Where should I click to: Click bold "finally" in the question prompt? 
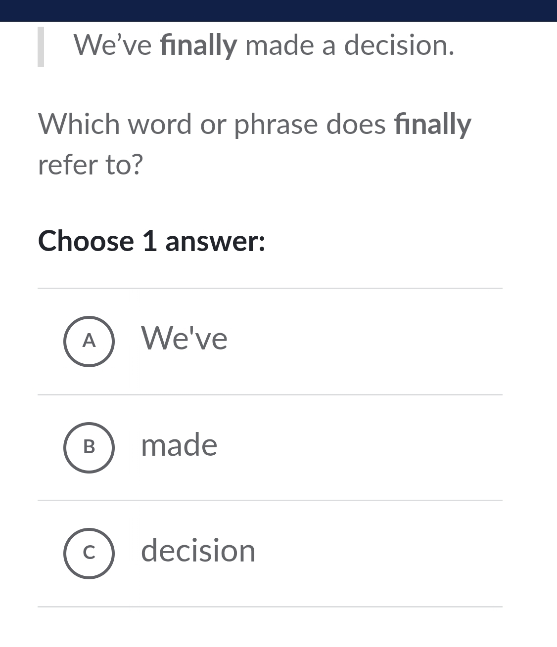click(432, 125)
